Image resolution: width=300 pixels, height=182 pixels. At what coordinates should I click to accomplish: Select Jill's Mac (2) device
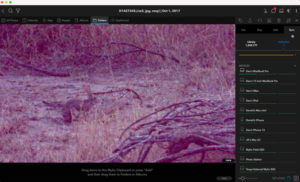268,140
